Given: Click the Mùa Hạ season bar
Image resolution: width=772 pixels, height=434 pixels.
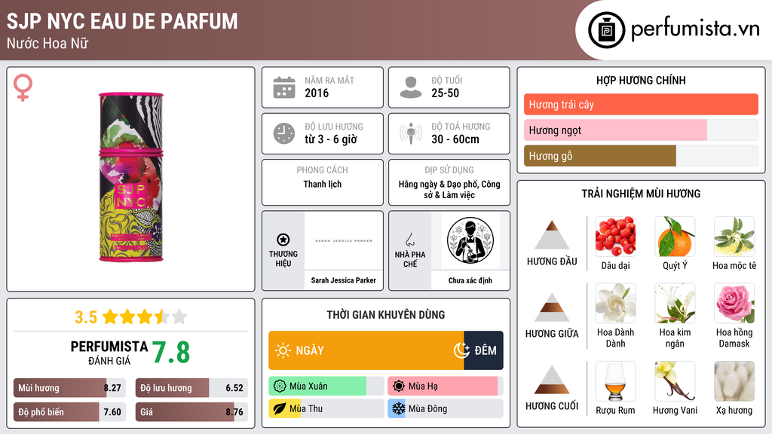Looking at the screenshot, I should [x=445, y=387].
